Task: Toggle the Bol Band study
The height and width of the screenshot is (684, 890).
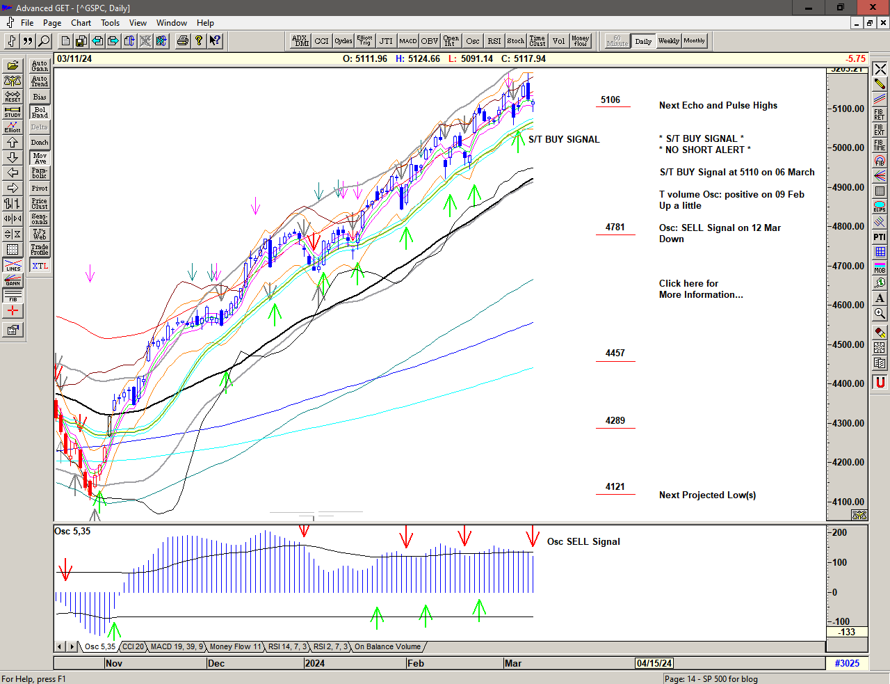Action: (x=40, y=111)
